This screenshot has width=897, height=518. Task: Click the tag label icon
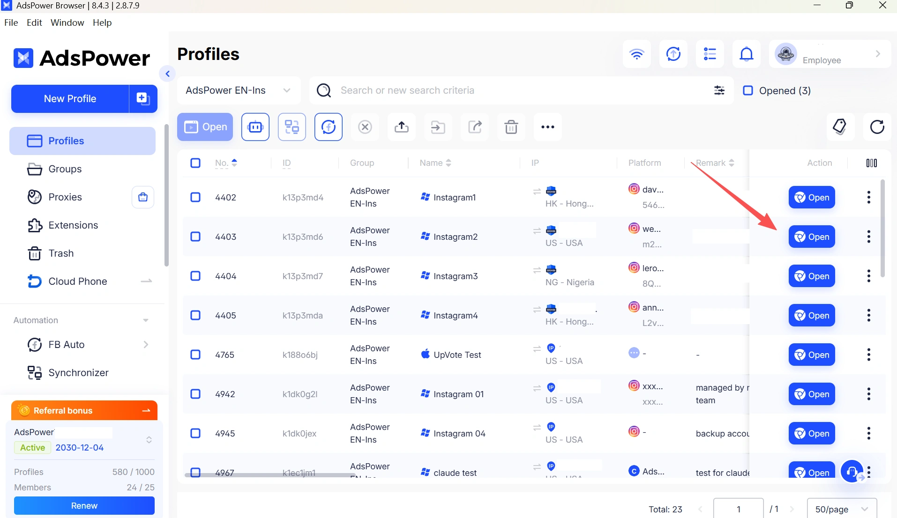(x=840, y=127)
